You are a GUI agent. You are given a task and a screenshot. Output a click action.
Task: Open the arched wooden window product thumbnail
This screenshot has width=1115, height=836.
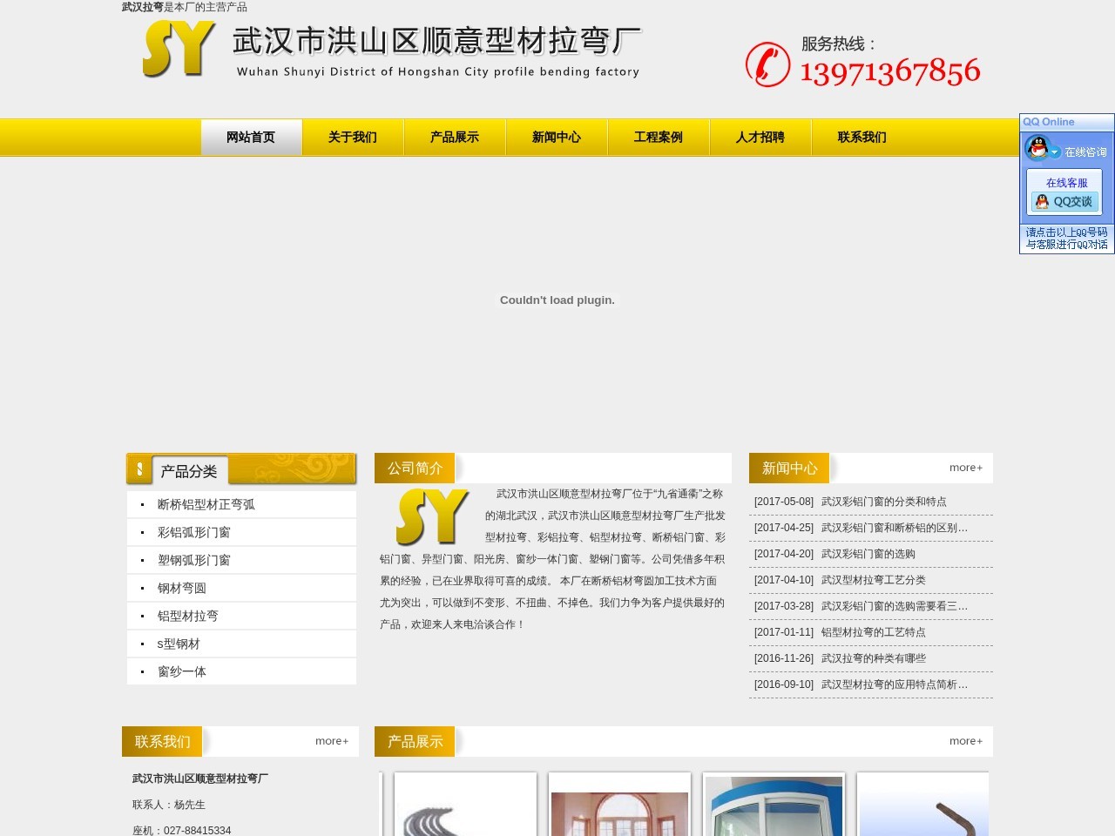pyautogui.click(x=619, y=805)
